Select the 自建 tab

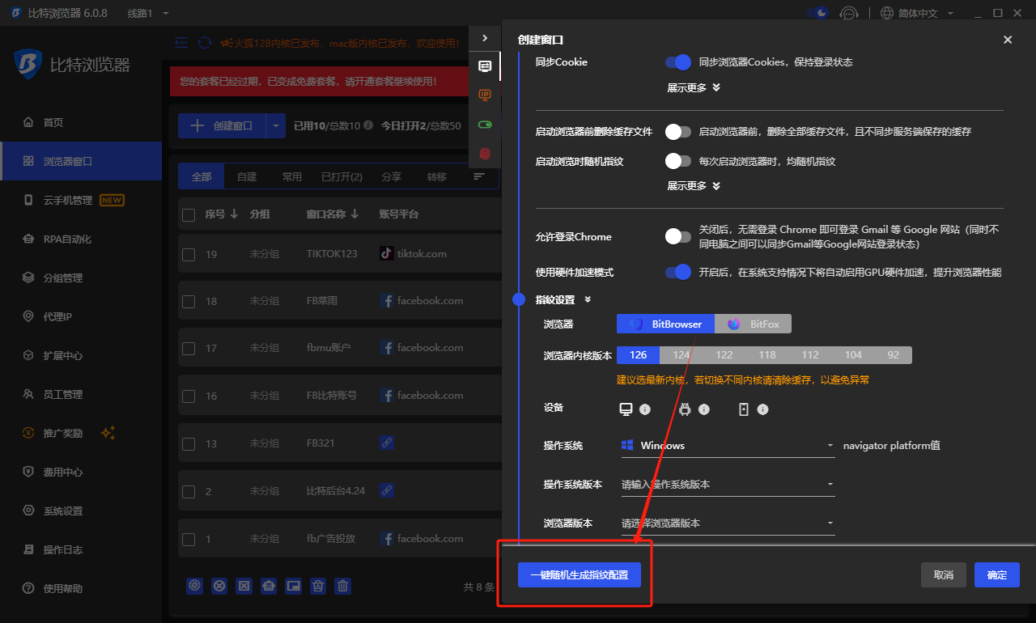click(247, 176)
